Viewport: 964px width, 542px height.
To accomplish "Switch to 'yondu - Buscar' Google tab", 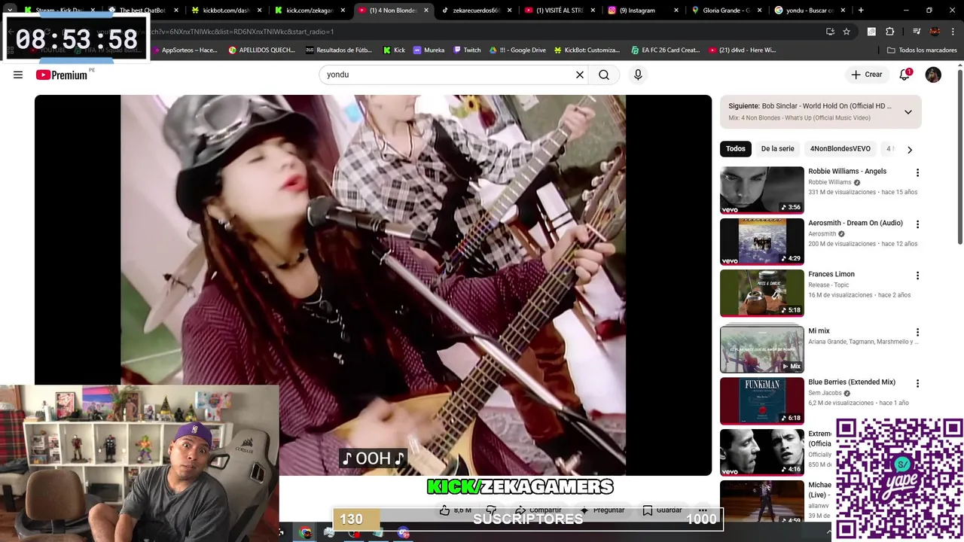I will (810, 11).
